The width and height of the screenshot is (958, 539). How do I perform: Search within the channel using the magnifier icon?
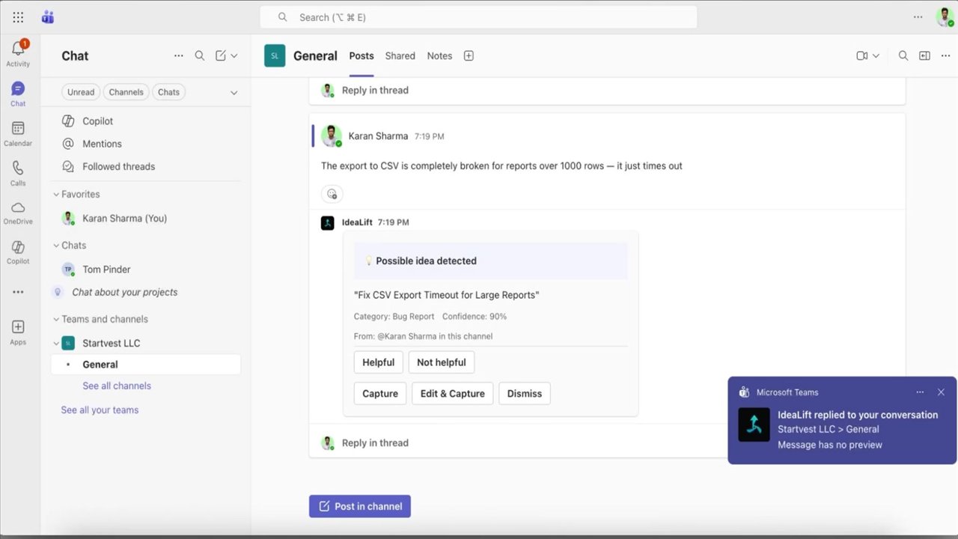(x=903, y=55)
